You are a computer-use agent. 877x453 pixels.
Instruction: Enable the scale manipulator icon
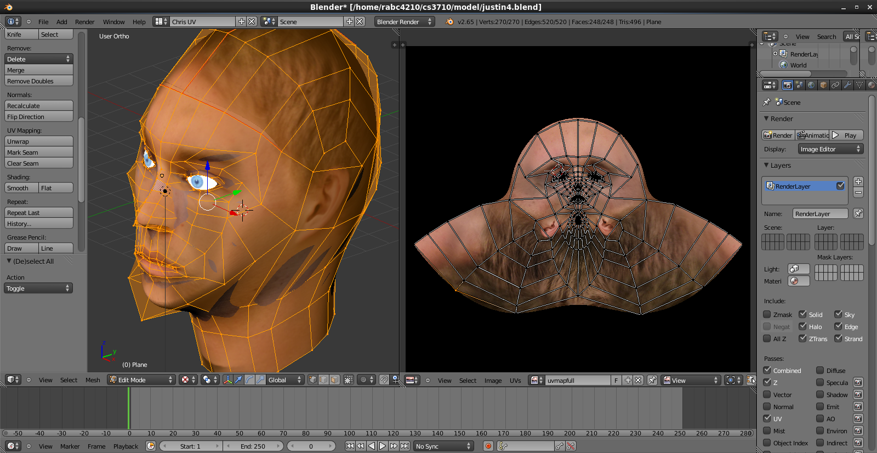coord(260,380)
